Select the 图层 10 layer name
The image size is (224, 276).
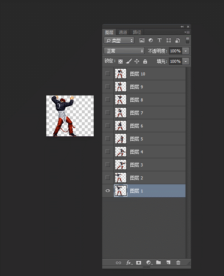point(137,74)
